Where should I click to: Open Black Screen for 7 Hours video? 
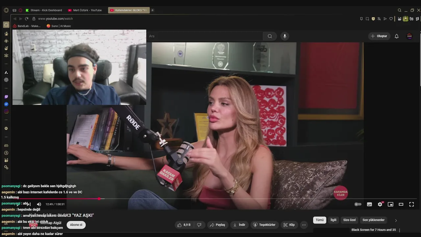point(373,230)
